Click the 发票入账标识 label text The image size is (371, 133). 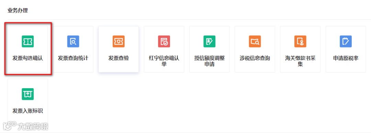28,111
